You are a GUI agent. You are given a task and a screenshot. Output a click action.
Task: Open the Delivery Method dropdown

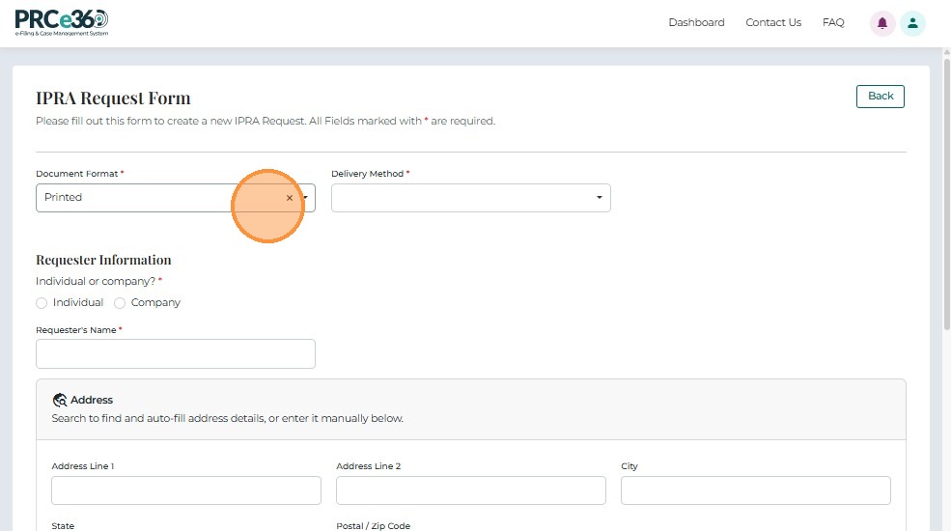pyautogui.click(x=470, y=198)
